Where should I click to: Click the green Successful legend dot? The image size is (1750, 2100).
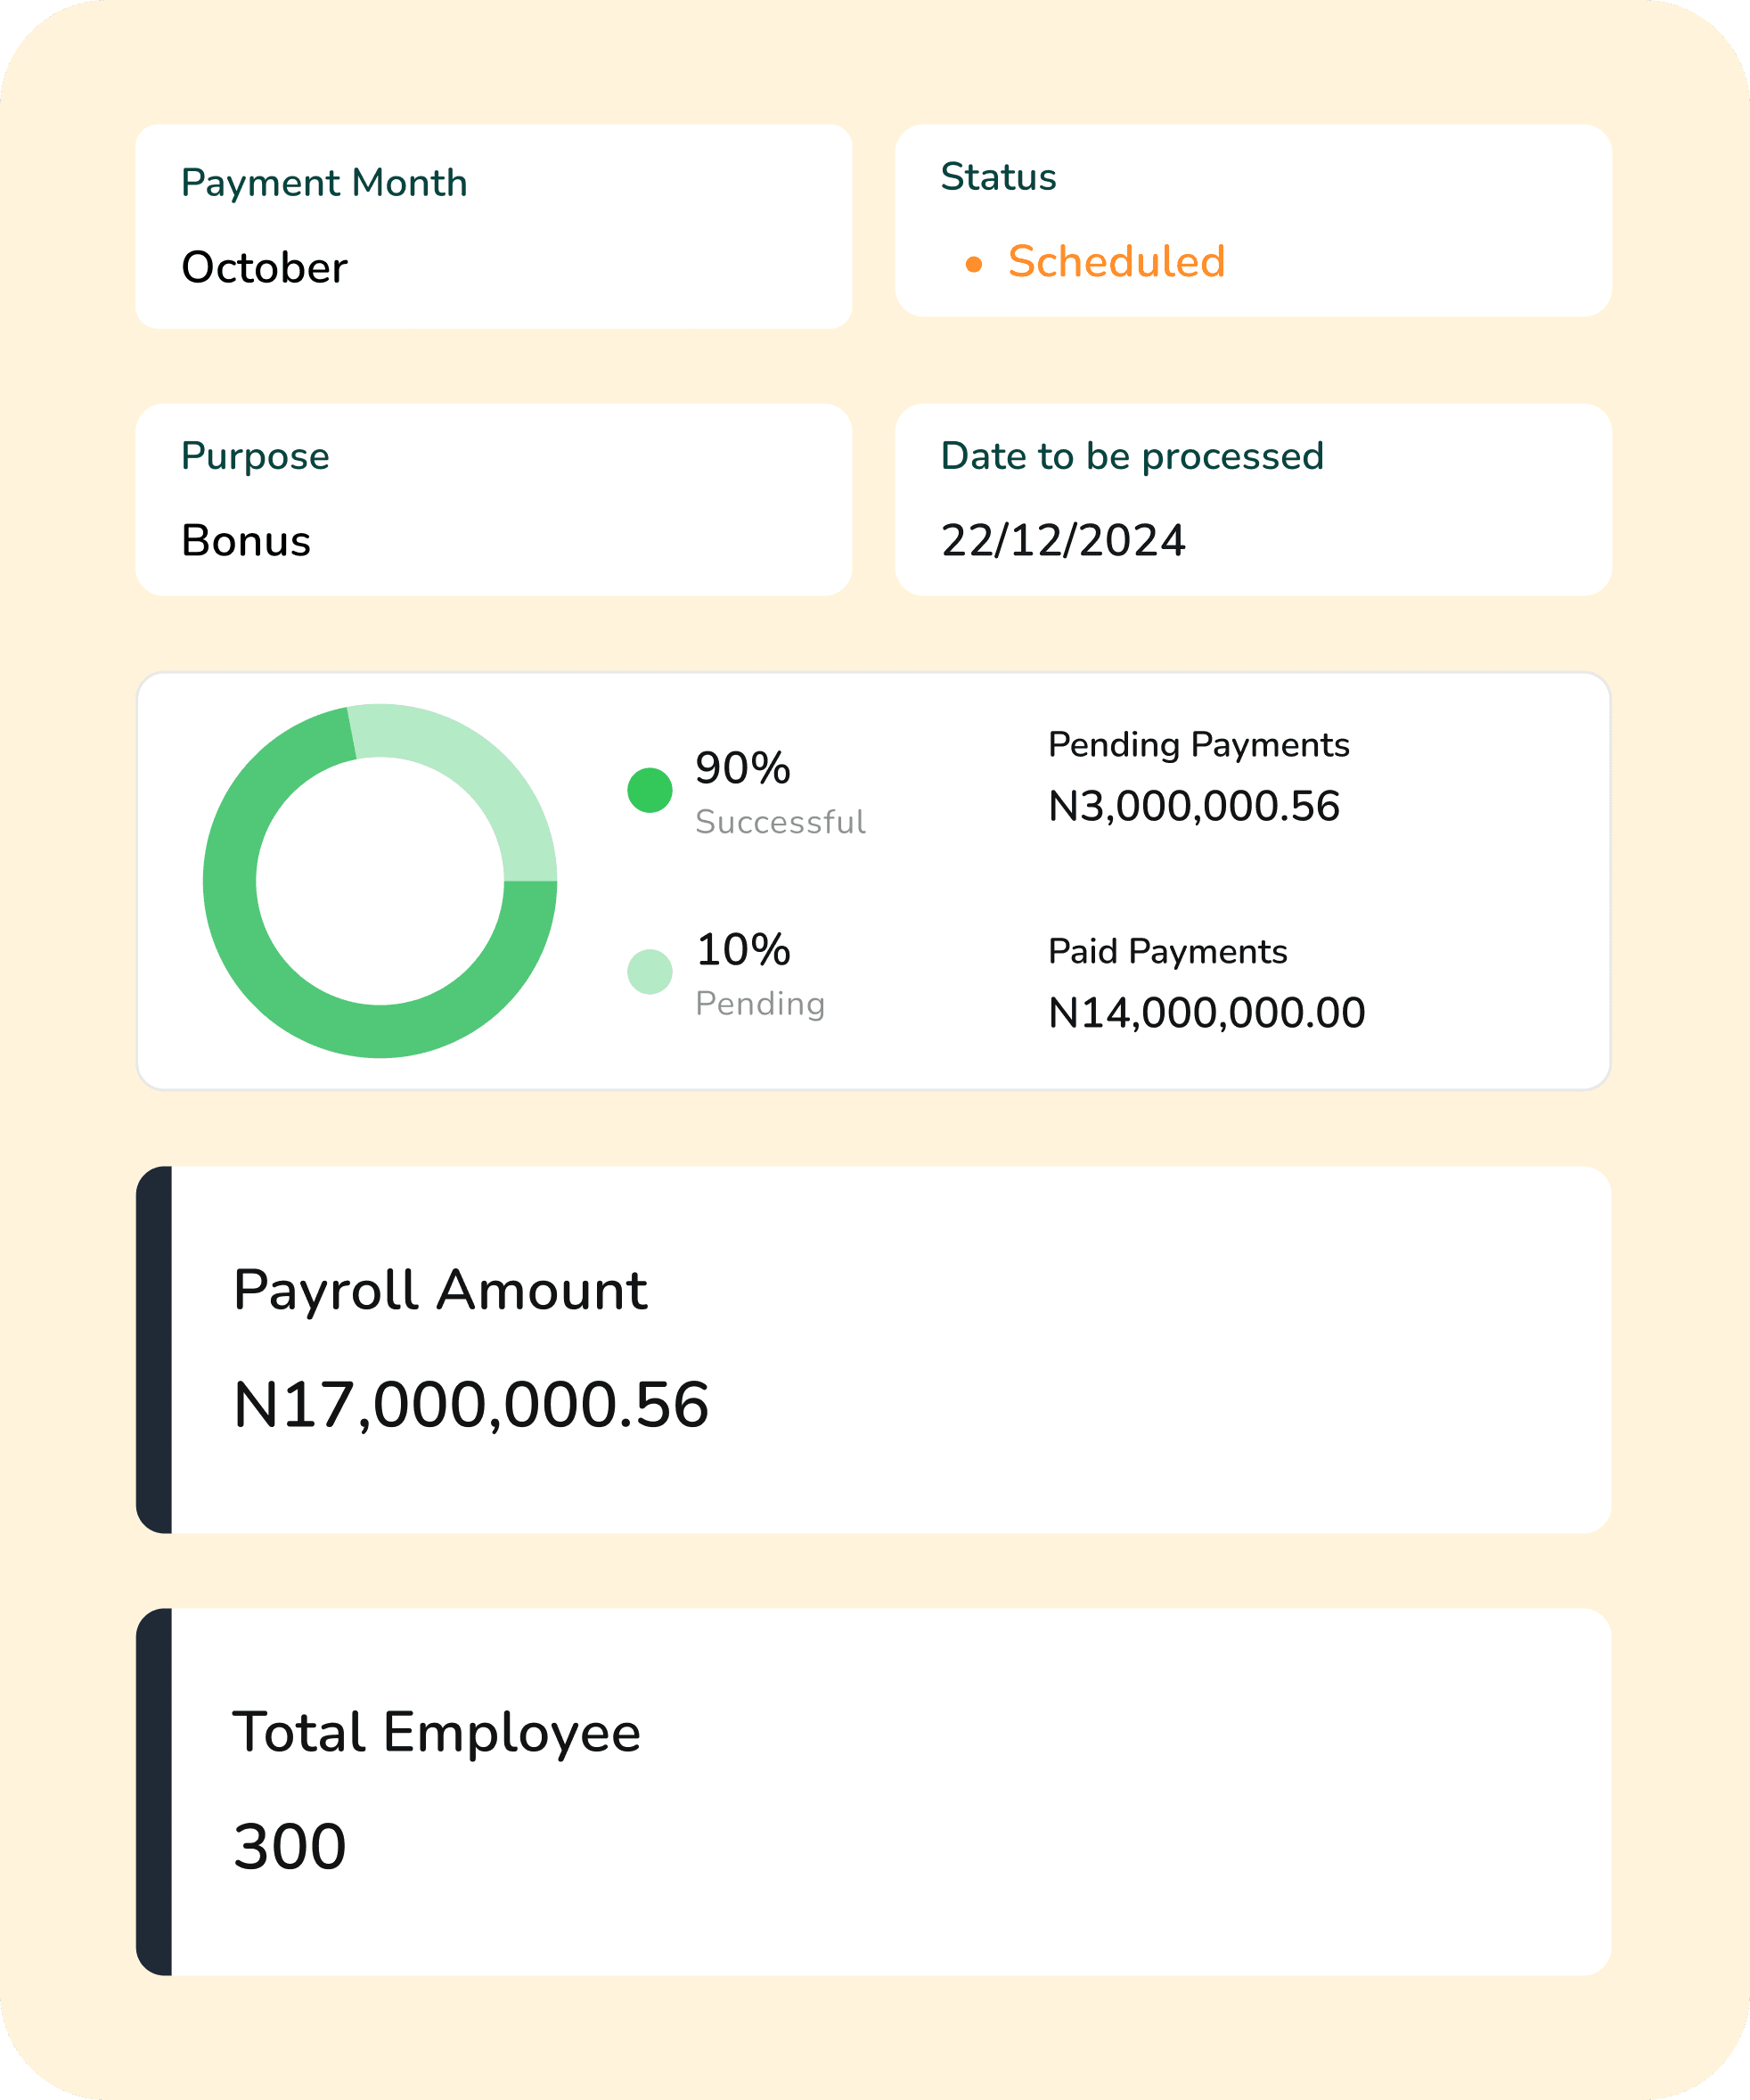click(x=650, y=789)
